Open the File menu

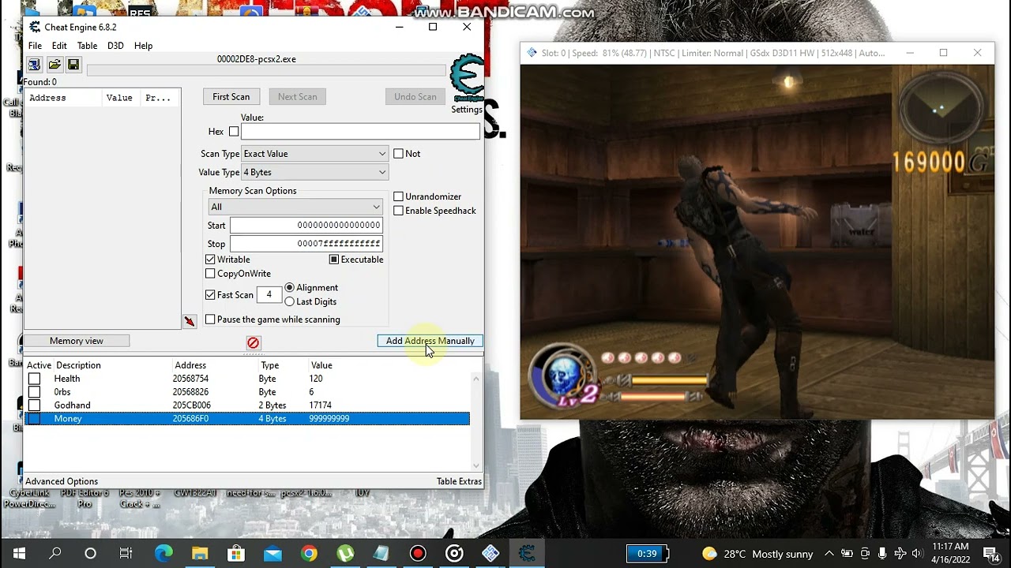click(35, 46)
